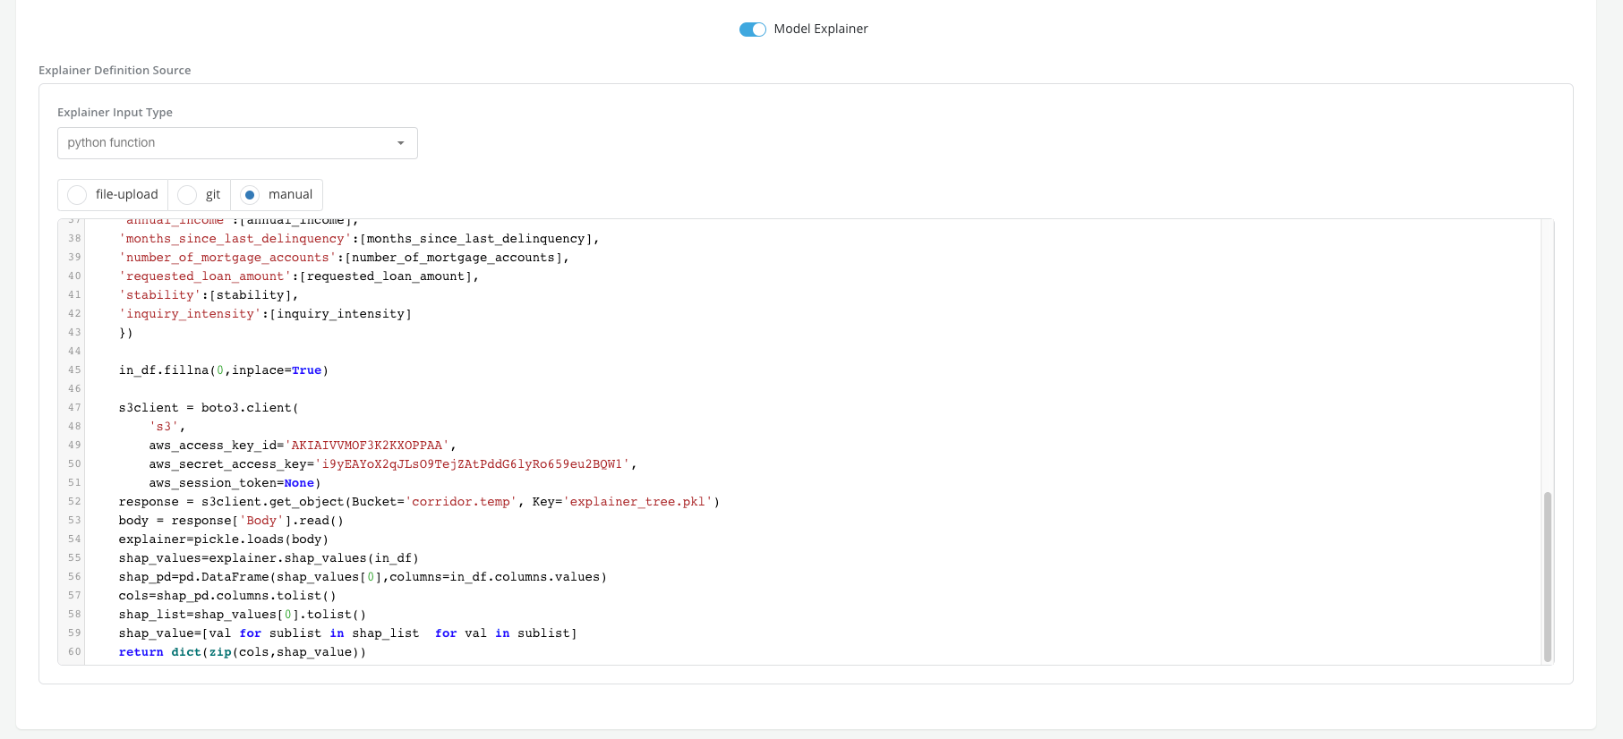Click the explainer=pickle.loads(body) line
1623x739 pixels.
coord(223,539)
